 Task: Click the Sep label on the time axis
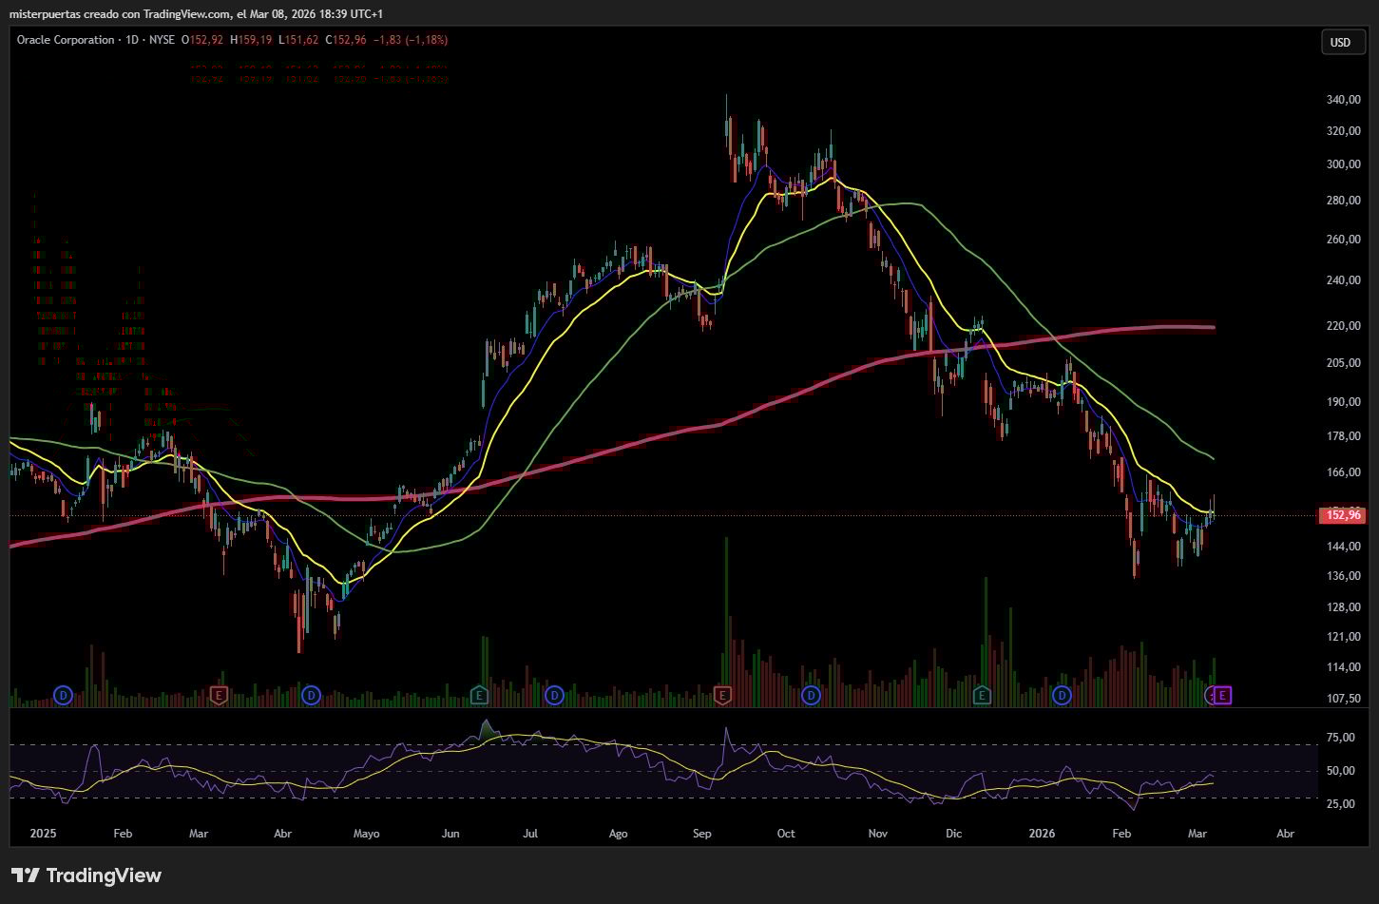(701, 834)
